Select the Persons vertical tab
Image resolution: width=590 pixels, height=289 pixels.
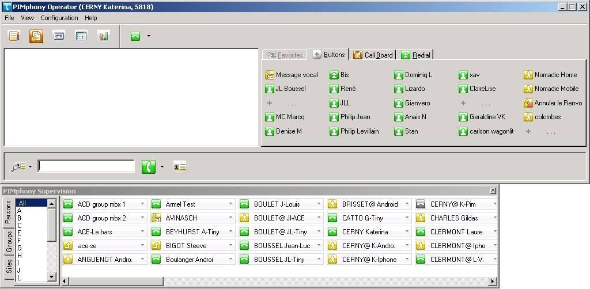click(9, 212)
